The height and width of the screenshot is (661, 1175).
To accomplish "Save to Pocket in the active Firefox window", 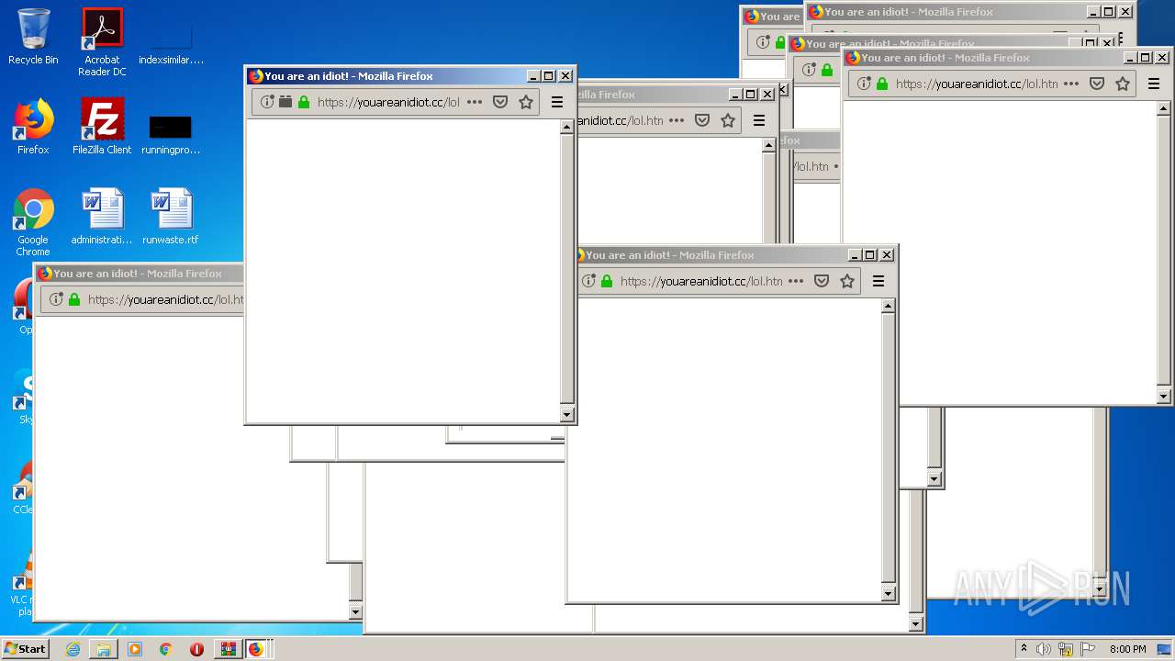I will [500, 102].
